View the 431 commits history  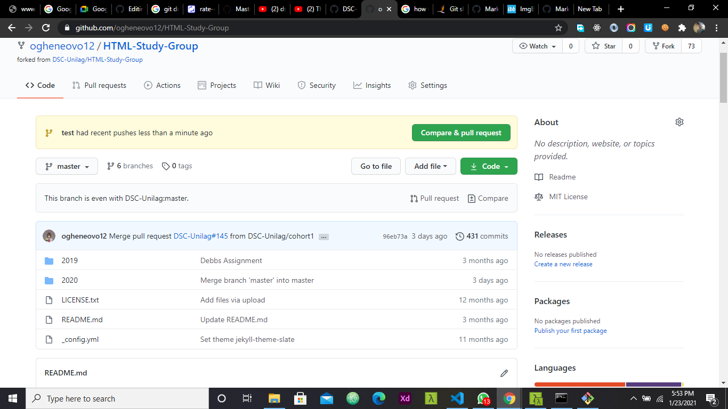(482, 236)
